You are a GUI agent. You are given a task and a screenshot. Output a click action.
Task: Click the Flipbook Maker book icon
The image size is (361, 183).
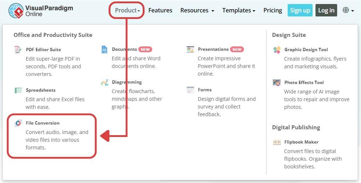(x=277, y=142)
